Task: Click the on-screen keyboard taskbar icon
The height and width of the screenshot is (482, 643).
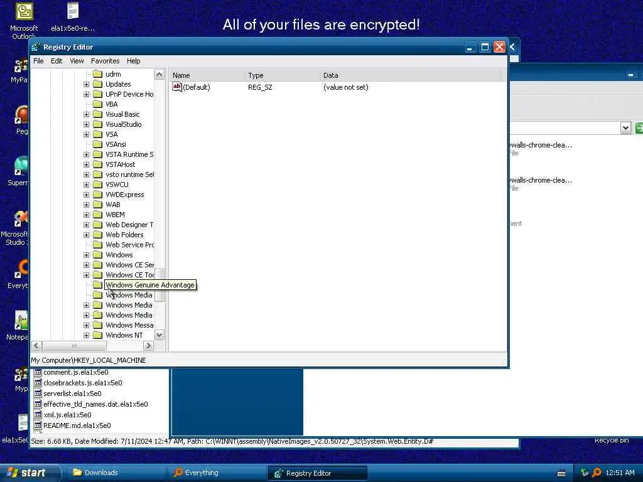Action: (561, 473)
